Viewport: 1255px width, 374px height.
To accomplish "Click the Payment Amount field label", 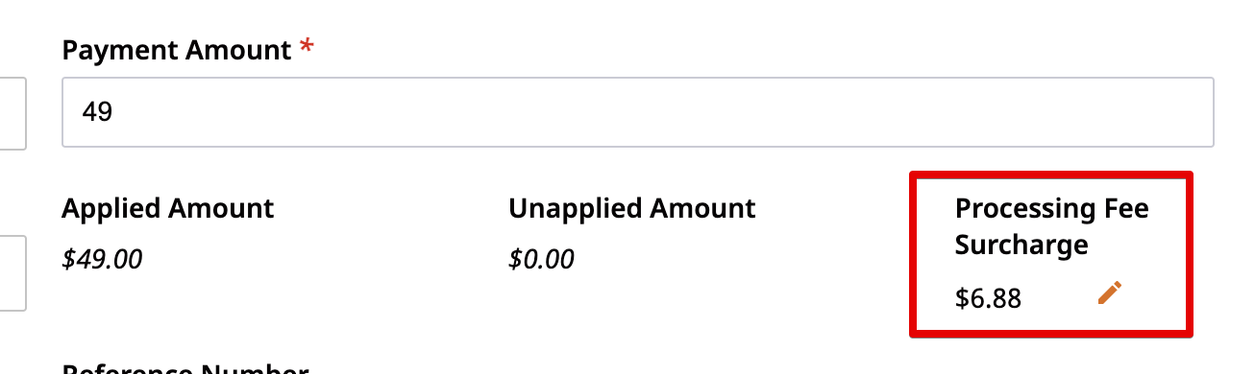I will 177,50.
